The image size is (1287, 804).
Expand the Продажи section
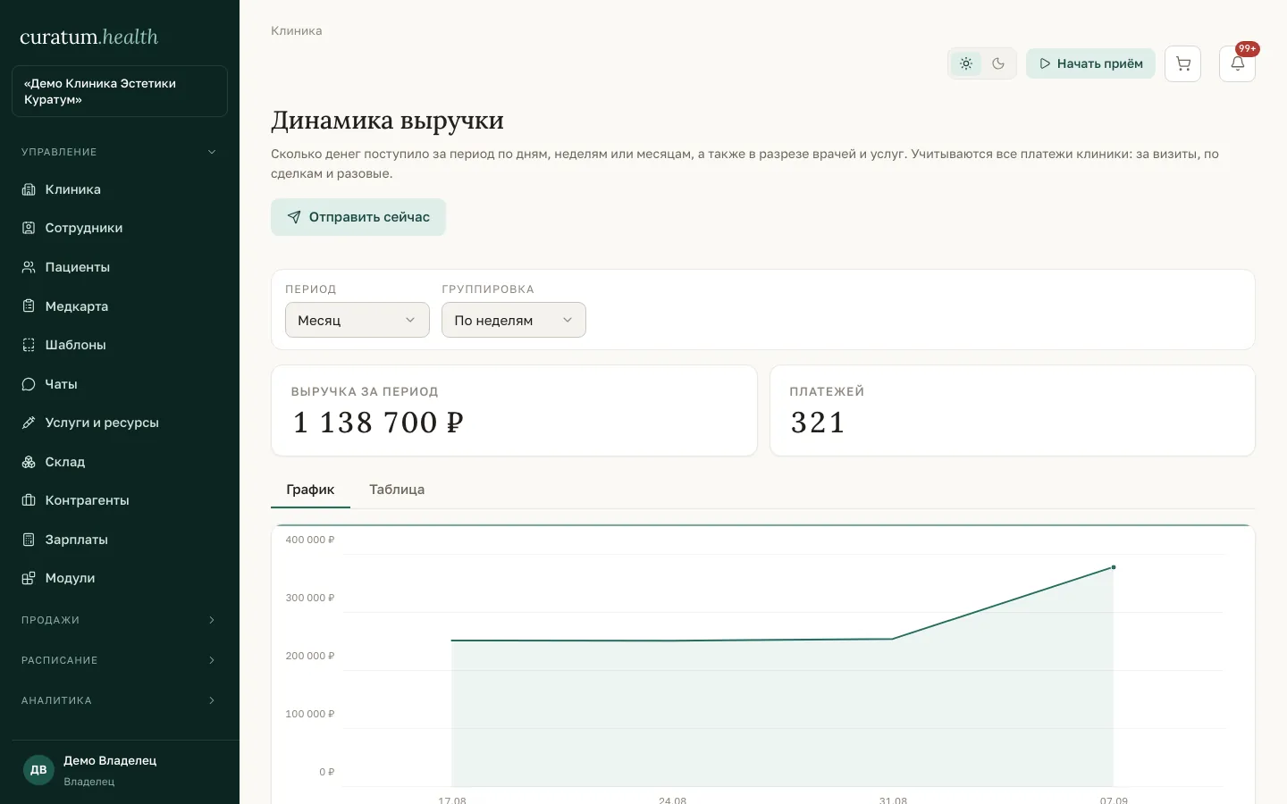[x=120, y=620]
